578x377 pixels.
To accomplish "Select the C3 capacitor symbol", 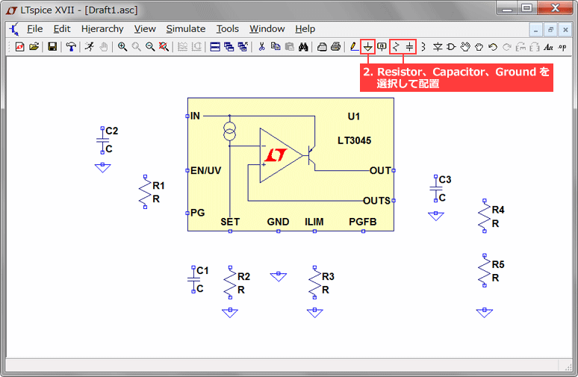I will coord(435,189).
